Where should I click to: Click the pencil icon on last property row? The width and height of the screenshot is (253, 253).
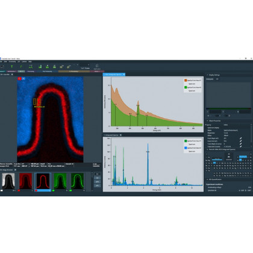pyautogui.click(x=240, y=146)
